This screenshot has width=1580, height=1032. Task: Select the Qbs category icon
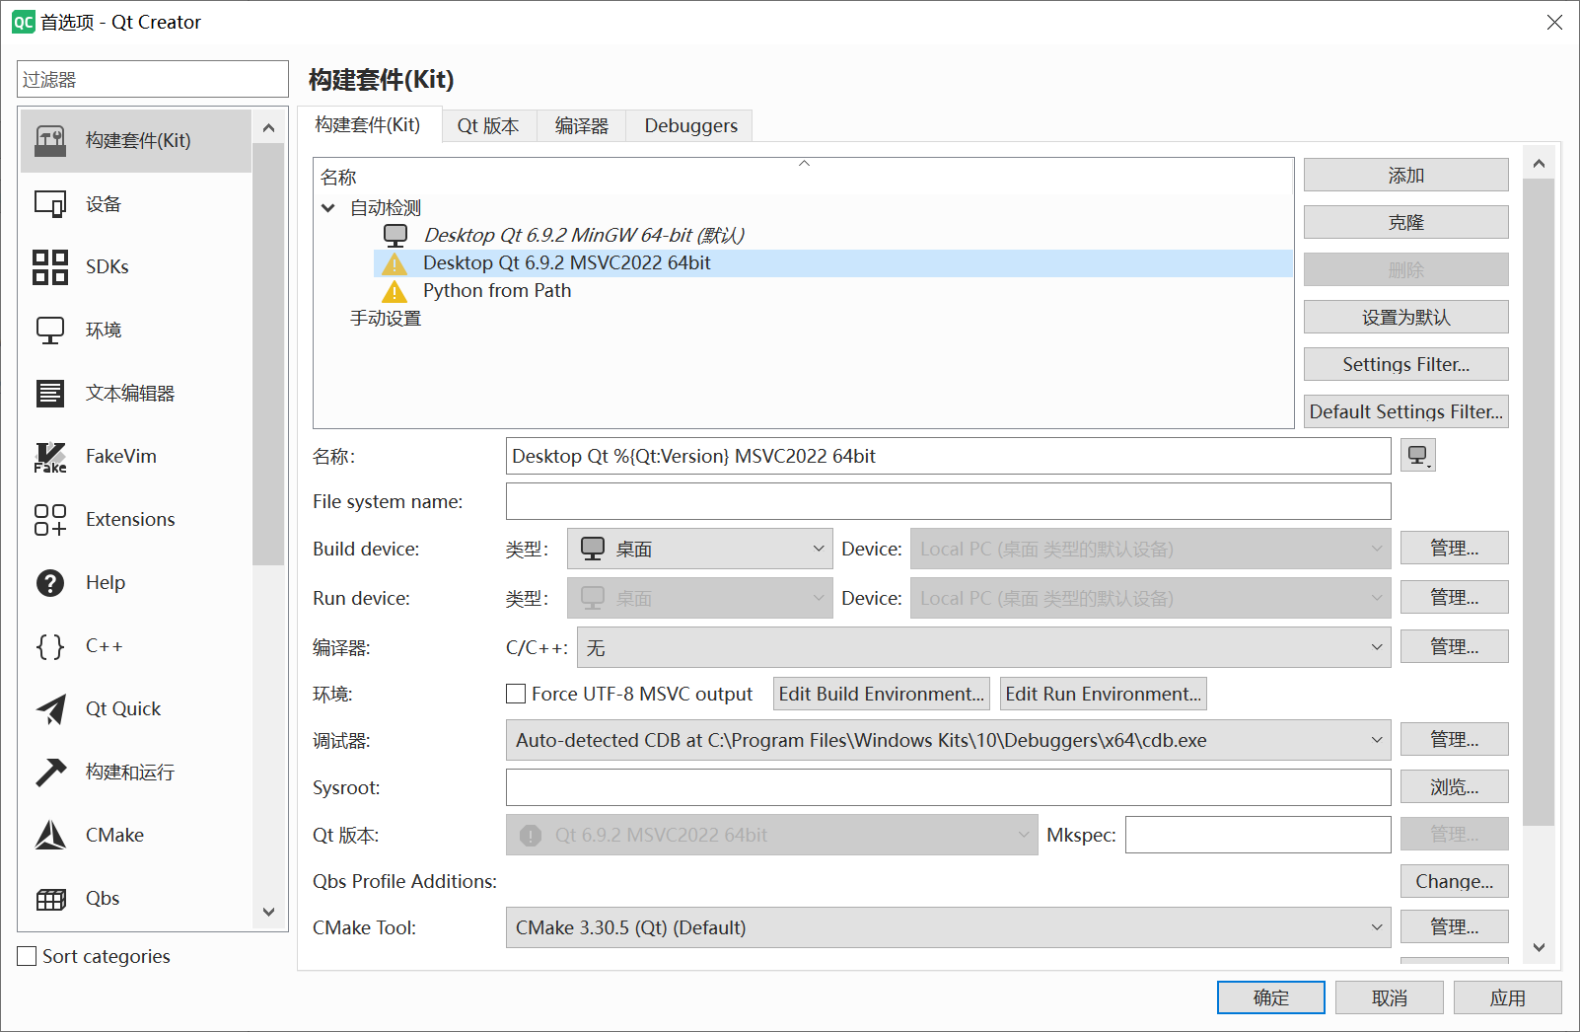coord(50,899)
